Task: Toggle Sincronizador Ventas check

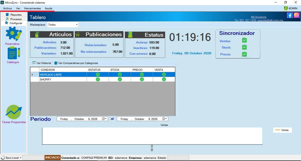Action: click(244, 40)
